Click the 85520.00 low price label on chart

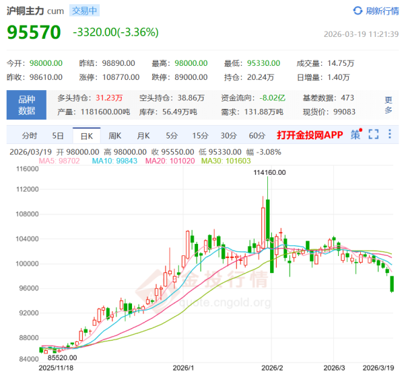[x=63, y=358]
